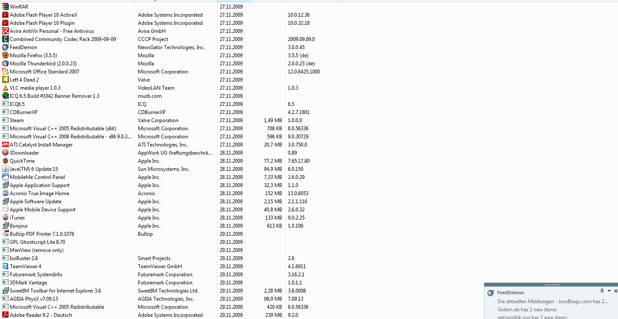Select the 'IsoBuster 2.6' entry

(24, 258)
